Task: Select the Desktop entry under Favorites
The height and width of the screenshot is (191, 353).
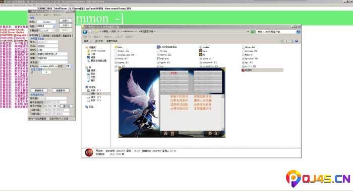Action: point(91,57)
